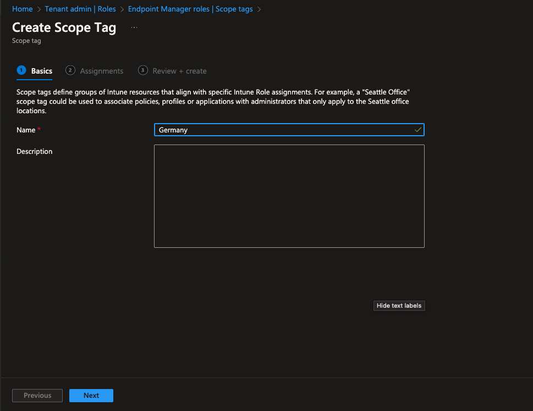Switch to the Assignments tab
533x411 pixels.
[101, 70]
